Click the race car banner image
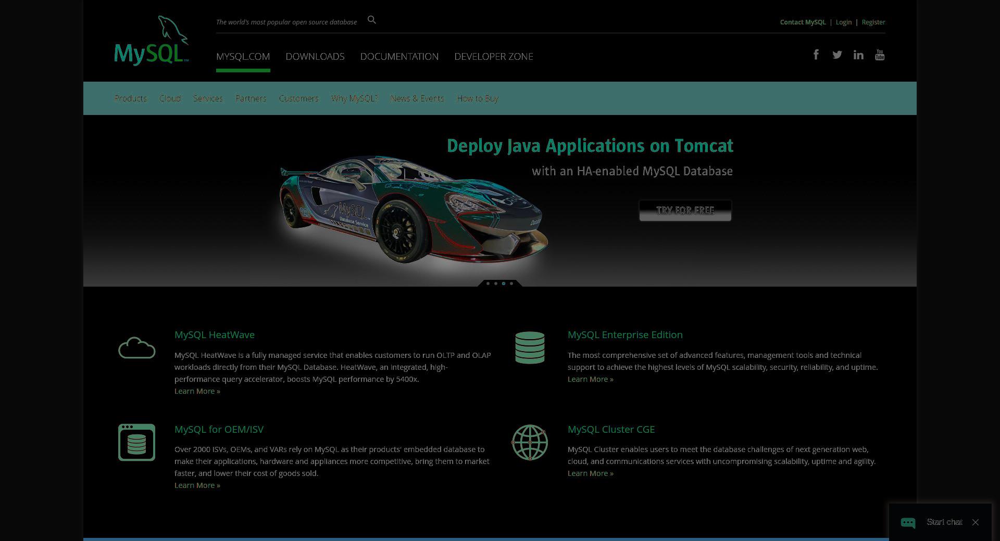 (x=414, y=211)
